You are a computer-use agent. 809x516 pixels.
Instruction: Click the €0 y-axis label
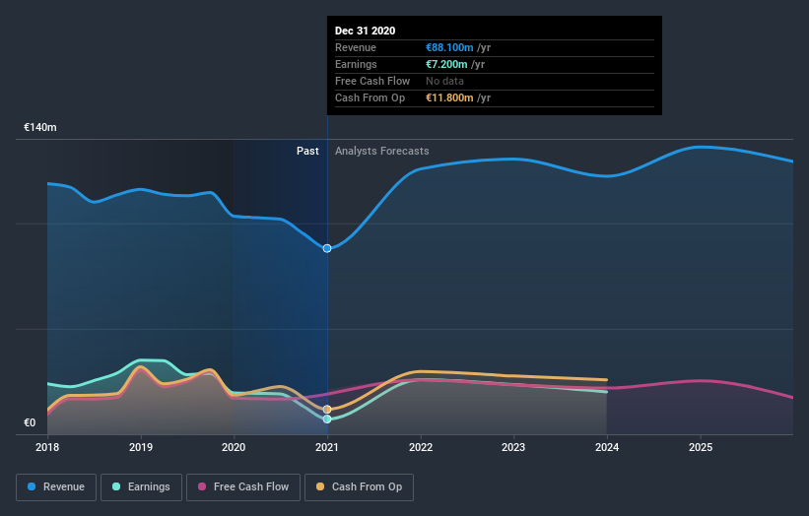pos(30,422)
